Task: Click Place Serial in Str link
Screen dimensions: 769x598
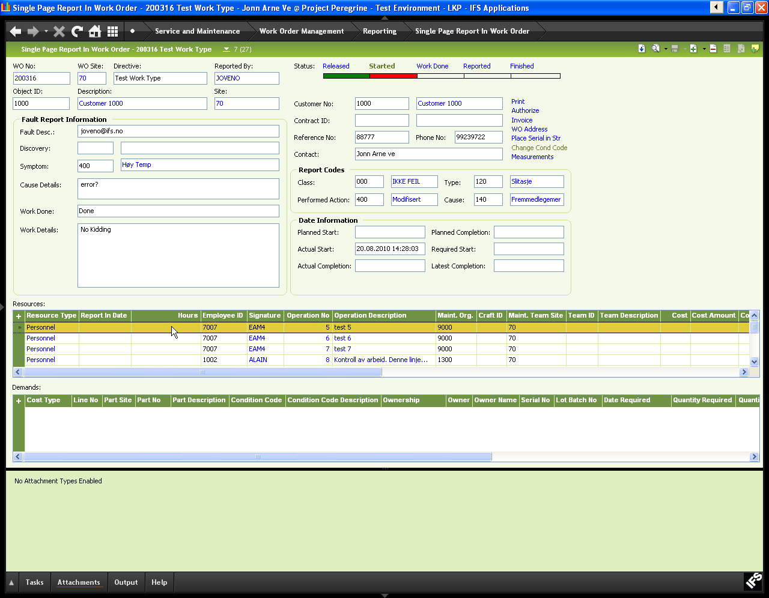Action: coord(536,138)
